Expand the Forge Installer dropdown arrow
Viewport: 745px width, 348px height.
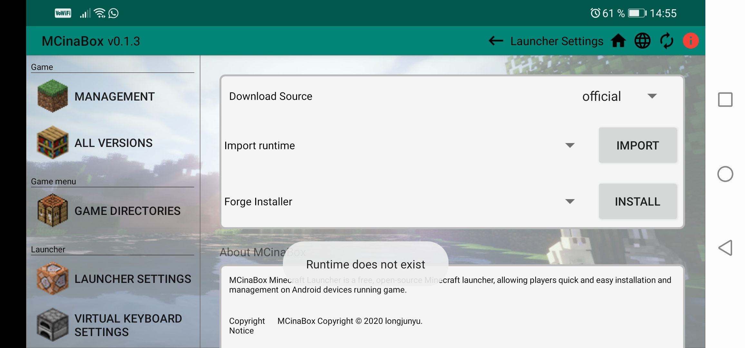(570, 201)
